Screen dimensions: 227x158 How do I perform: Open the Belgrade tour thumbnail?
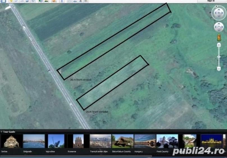point(34,141)
